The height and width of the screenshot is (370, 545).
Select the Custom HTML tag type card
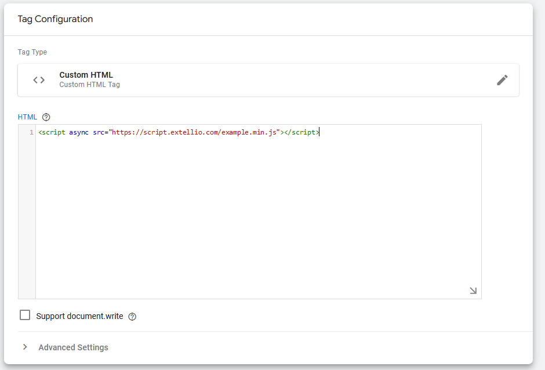[x=268, y=80]
